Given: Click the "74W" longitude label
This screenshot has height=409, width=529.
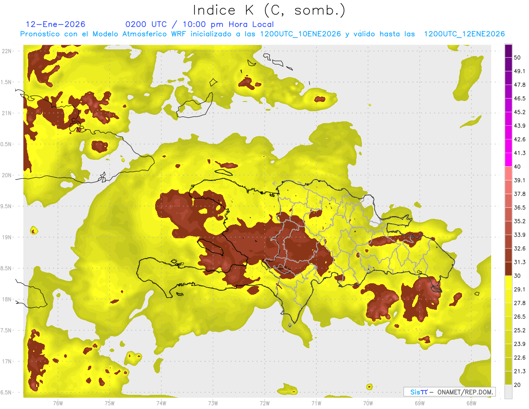Looking at the screenshot, I should tap(161, 403).
